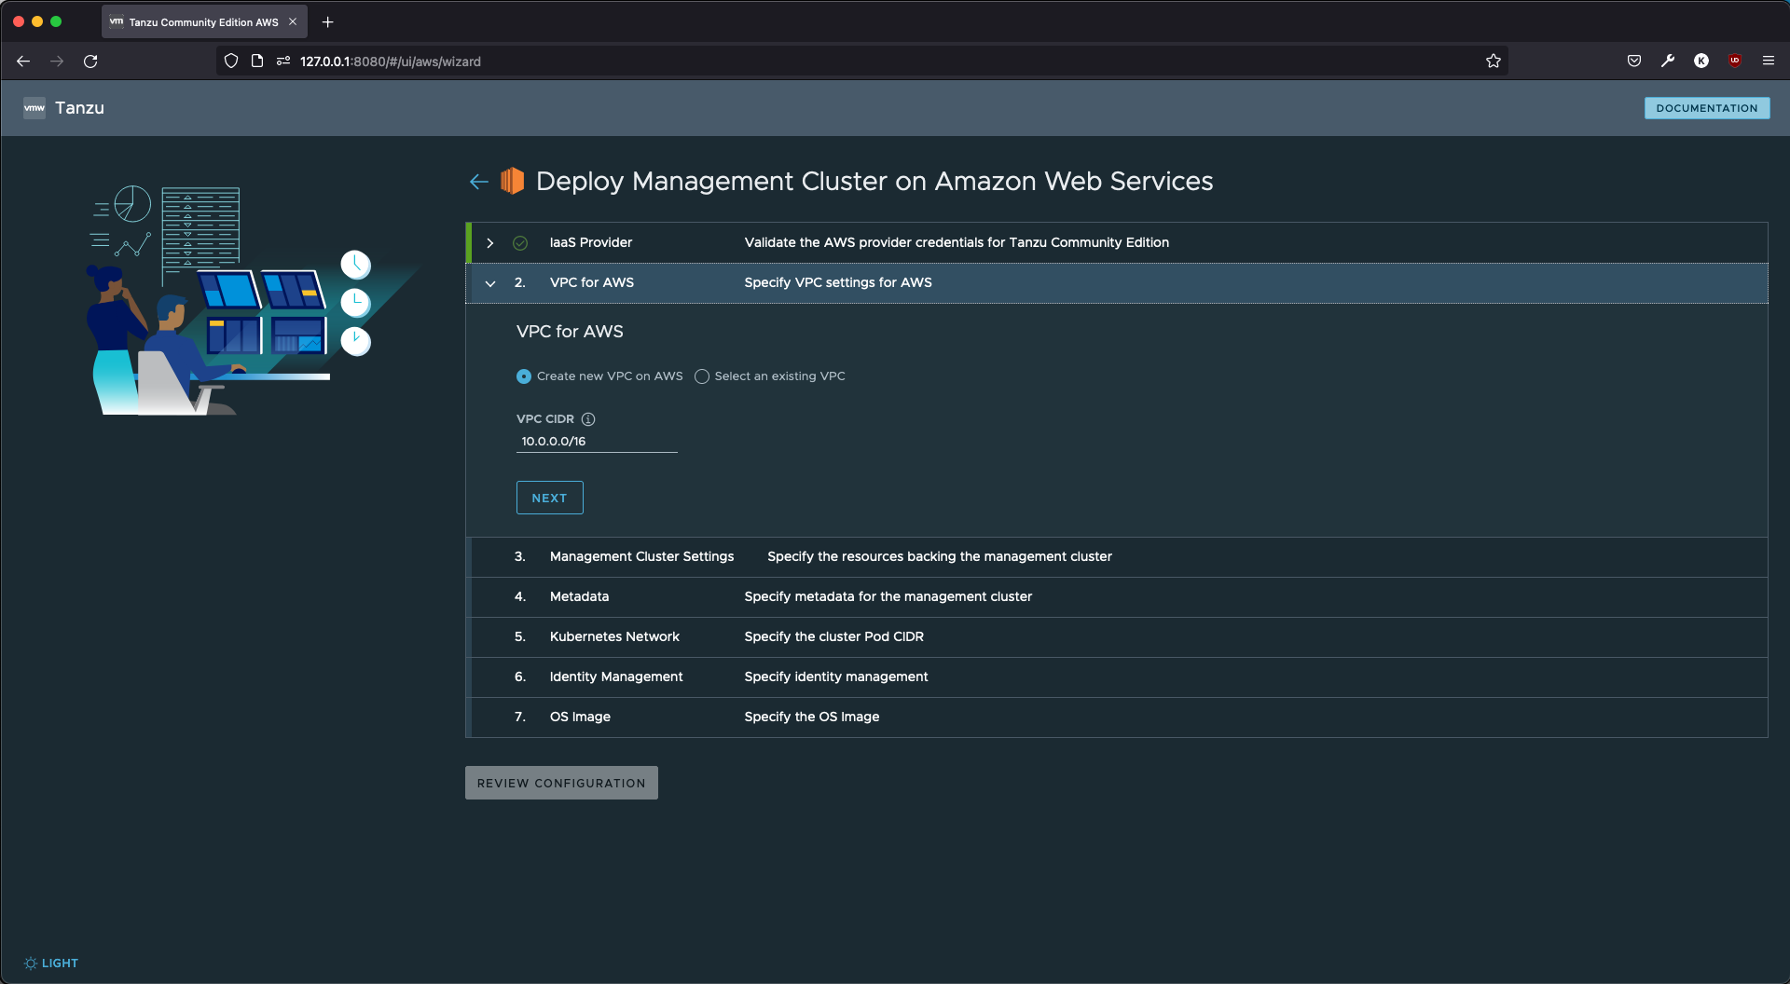Collapse the VPC for AWS step chevron

coord(490,283)
